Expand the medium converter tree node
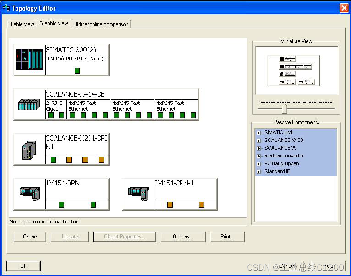The image size is (351, 276). point(258,156)
